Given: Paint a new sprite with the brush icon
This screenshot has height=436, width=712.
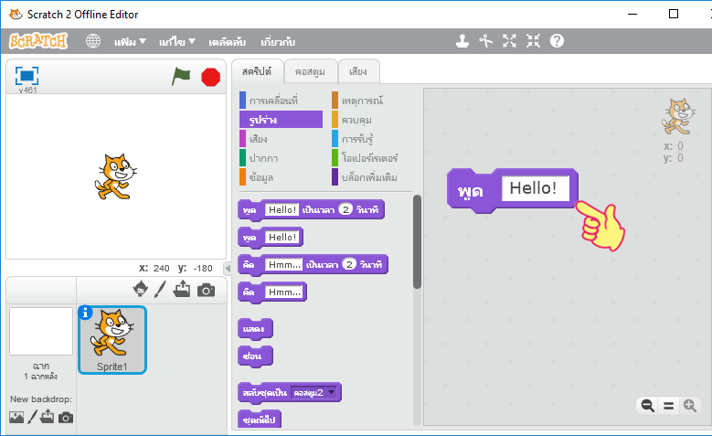Looking at the screenshot, I should (160, 290).
